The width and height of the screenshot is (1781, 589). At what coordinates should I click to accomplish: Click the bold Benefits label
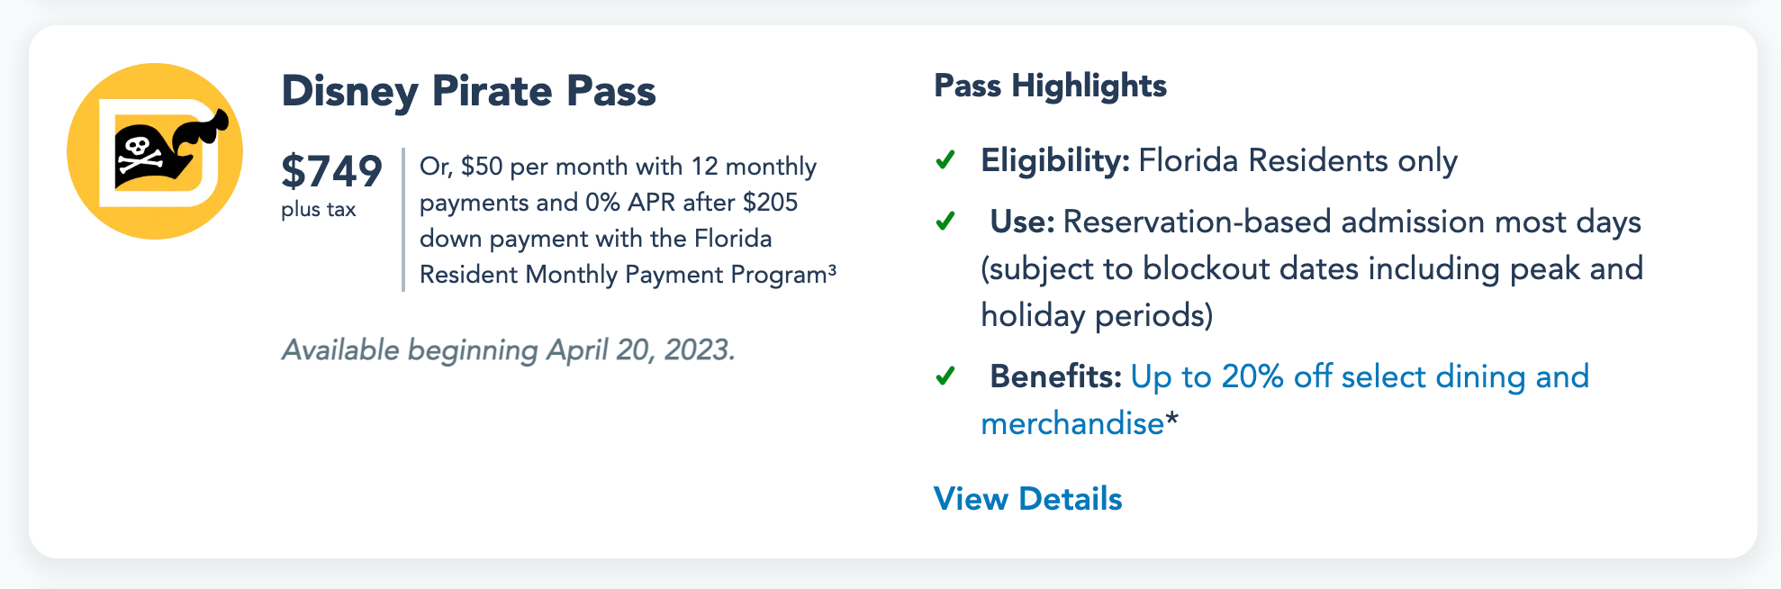point(1055,376)
